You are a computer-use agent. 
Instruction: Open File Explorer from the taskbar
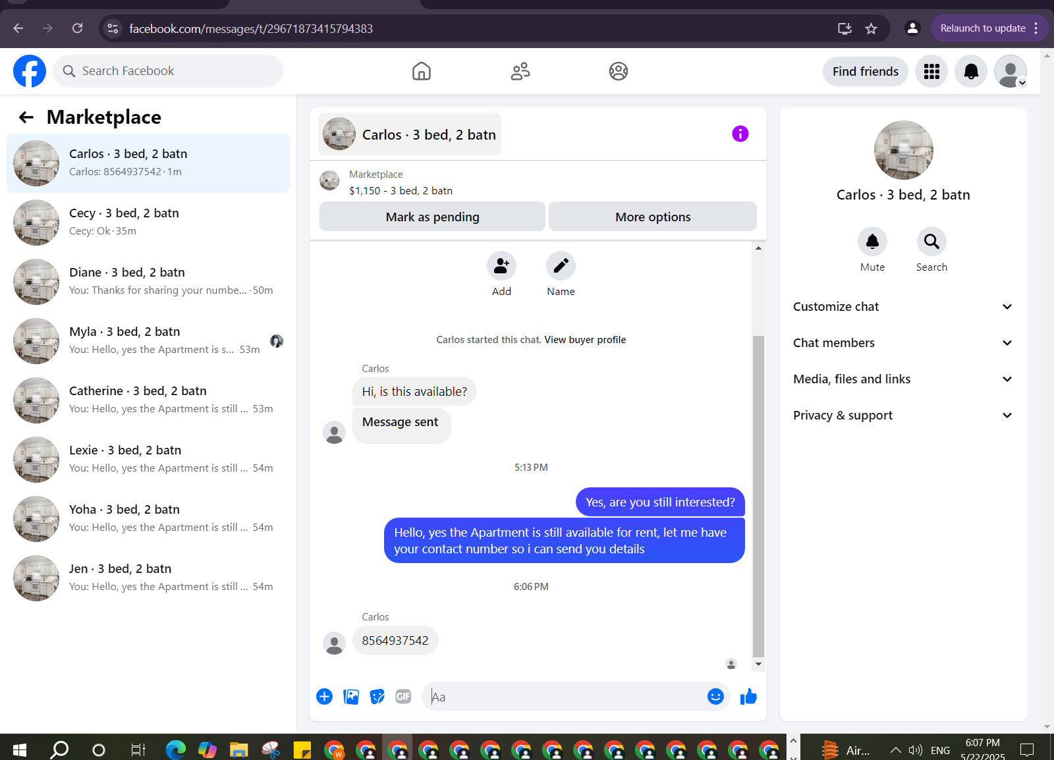[238, 749]
